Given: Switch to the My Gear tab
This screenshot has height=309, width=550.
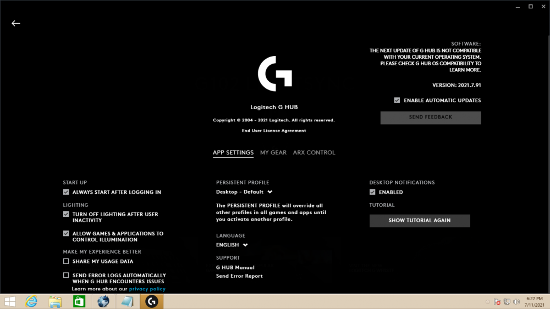Looking at the screenshot, I should tap(273, 153).
